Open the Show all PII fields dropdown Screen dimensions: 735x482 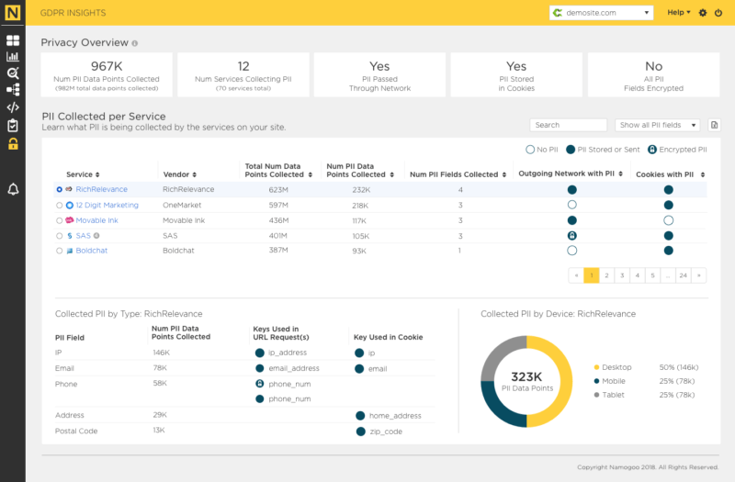point(657,125)
